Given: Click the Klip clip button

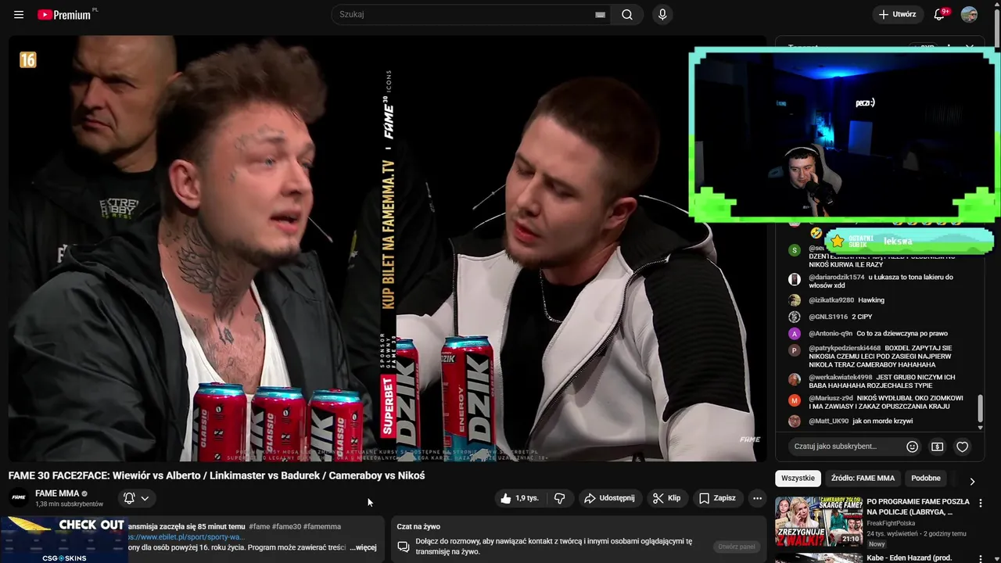Looking at the screenshot, I should (666, 498).
